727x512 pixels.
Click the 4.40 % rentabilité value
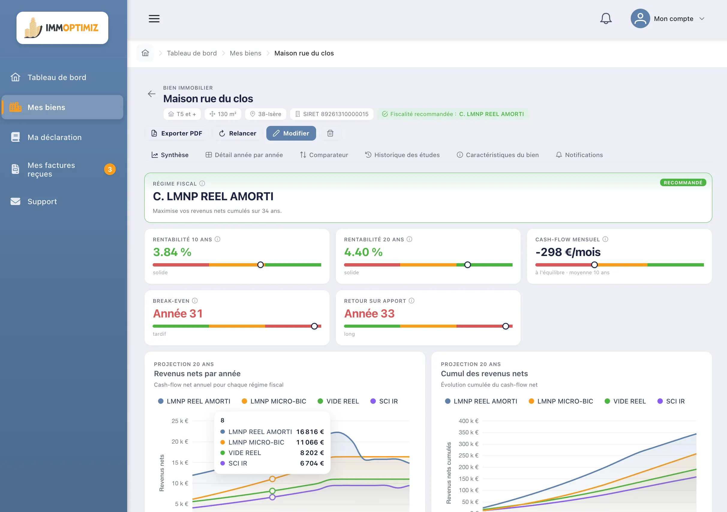click(x=363, y=252)
